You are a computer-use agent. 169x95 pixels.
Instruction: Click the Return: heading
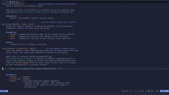tap(10, 42)
